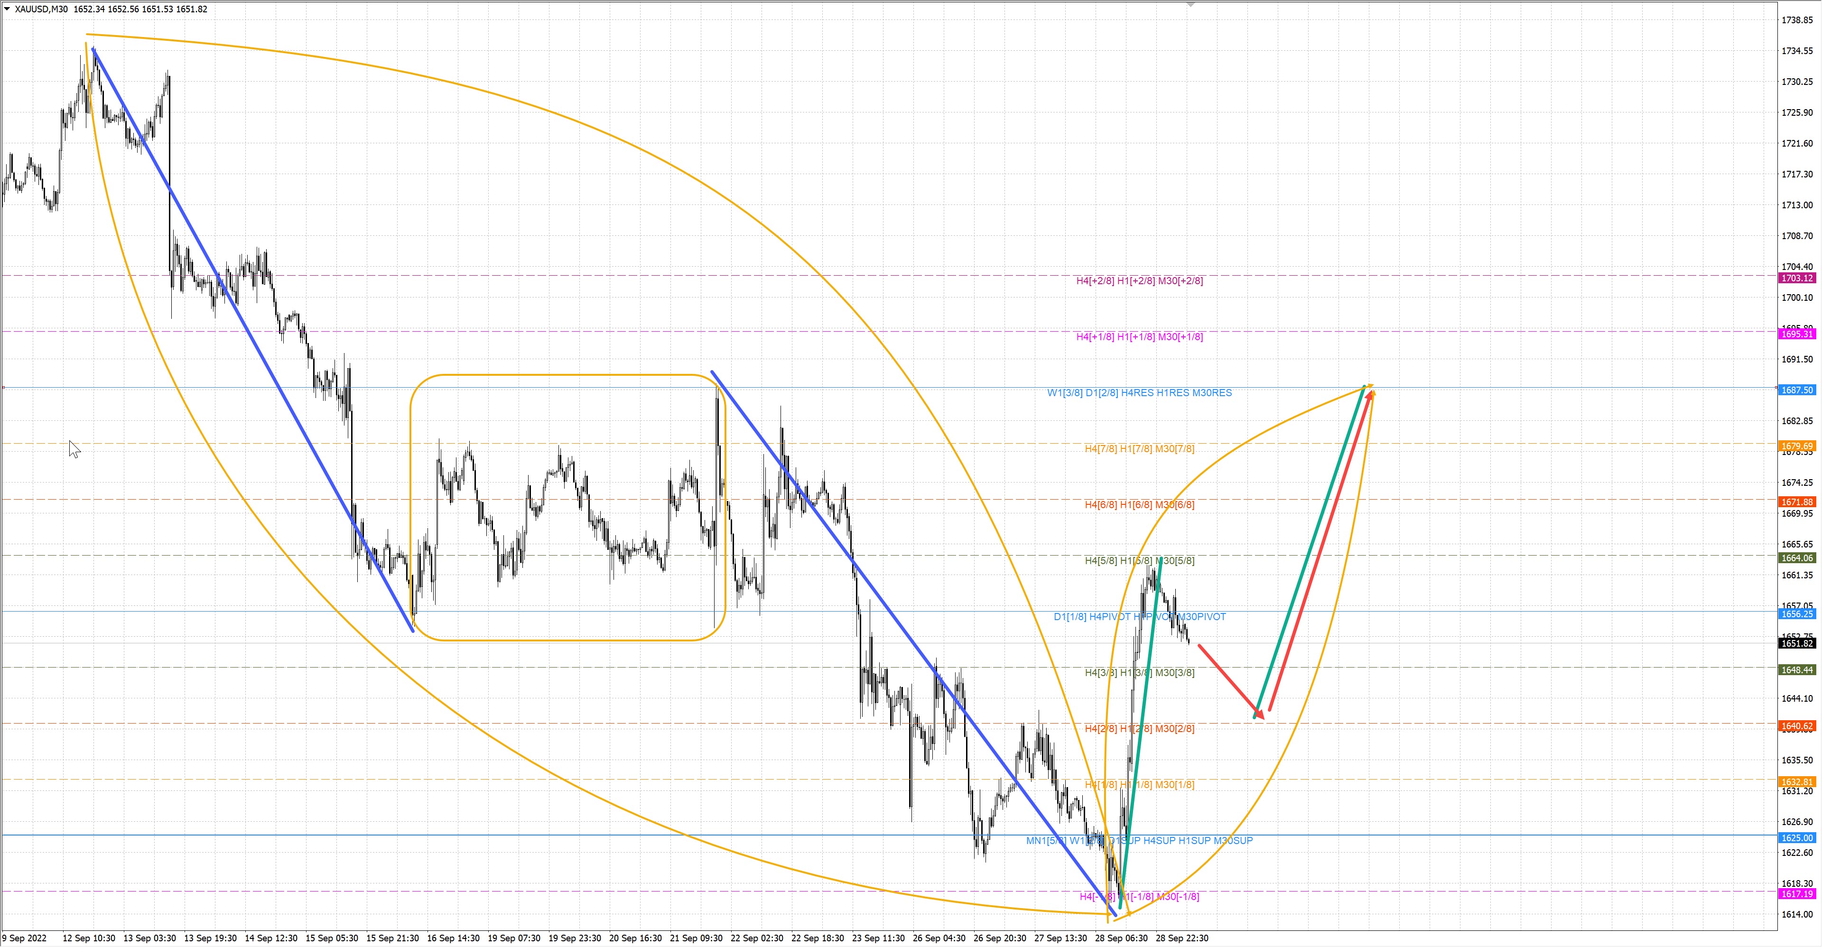Click the 12 Sep 10:30 time axis label
1822x947 pixels.
(88, 938)
